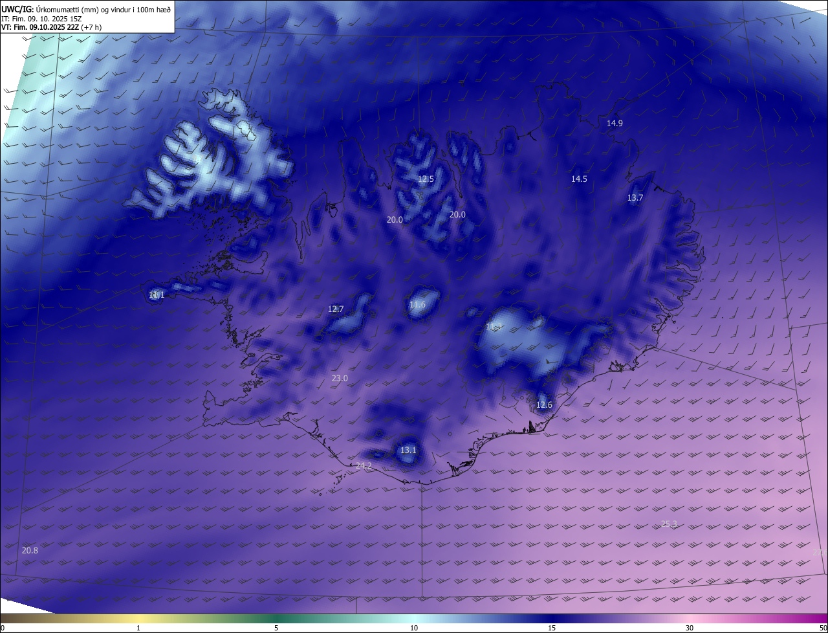Pick the 13.7 value label

[x=635, y=197]
